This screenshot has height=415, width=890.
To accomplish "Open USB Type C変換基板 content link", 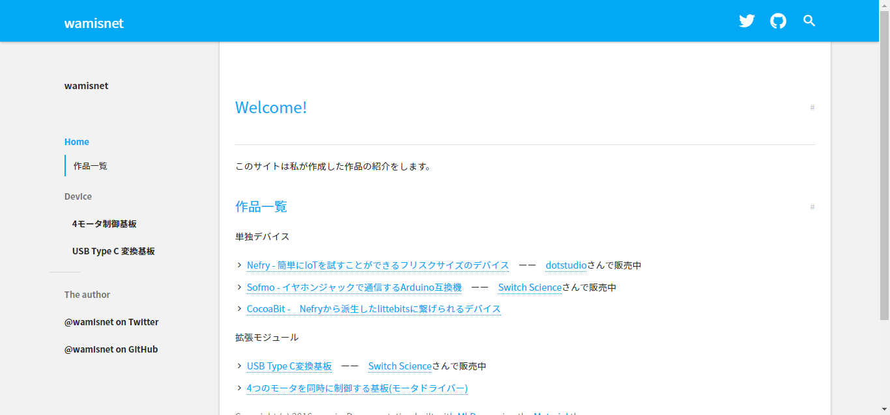I will pyautogui.click(x=289, y=366).
